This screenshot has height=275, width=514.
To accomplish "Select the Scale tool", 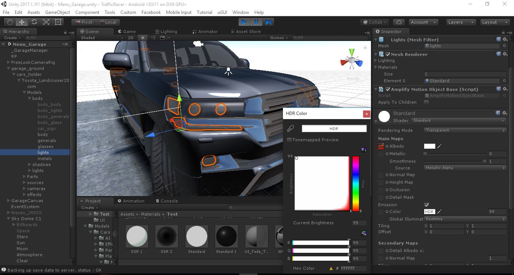I will tap(46, 22).
